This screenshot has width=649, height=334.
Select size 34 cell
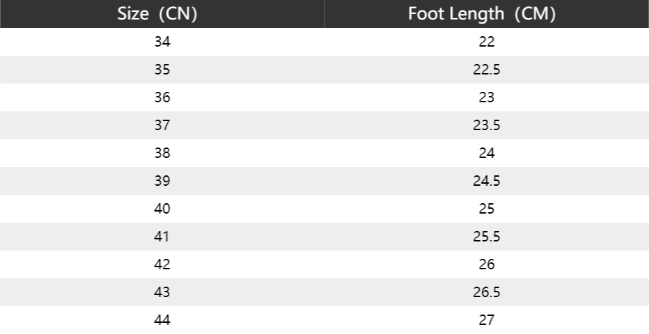tap(162, 42)
